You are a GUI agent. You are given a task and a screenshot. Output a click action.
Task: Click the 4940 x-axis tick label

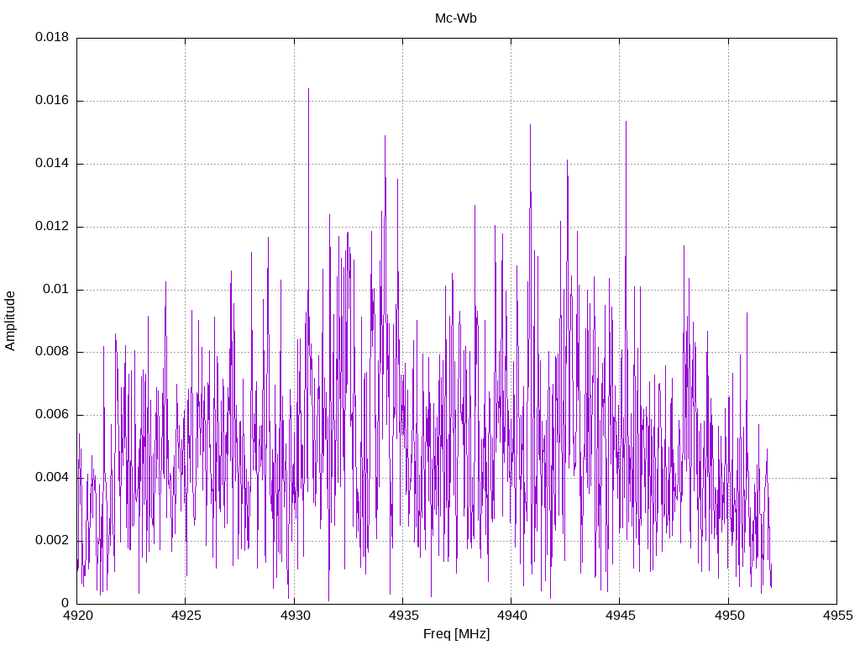[511, 616]
